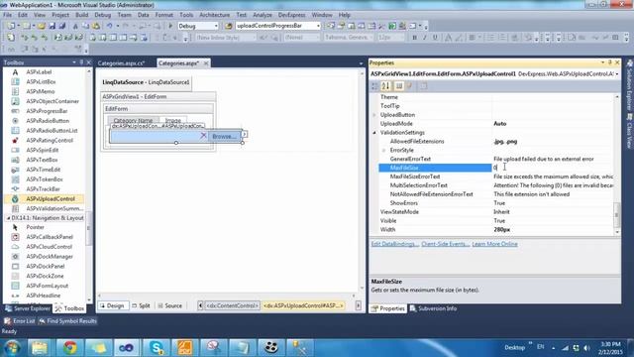The image size is (634, 357).
Task: Click the Undo toolbar icon
Action: (x=109, y=26)
